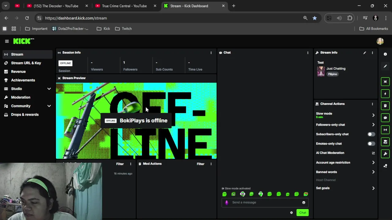
Task: Enable Subscribers-only chat
Action: (x=371, y=134)
